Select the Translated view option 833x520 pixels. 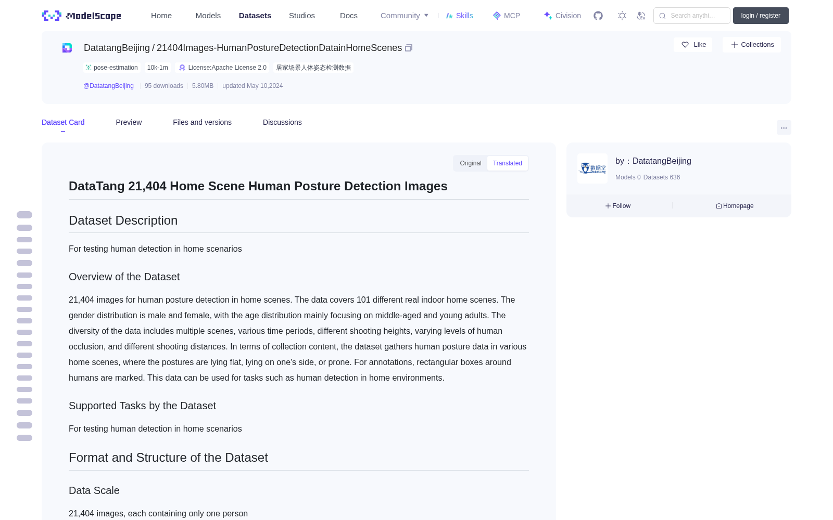pos(508,163)
